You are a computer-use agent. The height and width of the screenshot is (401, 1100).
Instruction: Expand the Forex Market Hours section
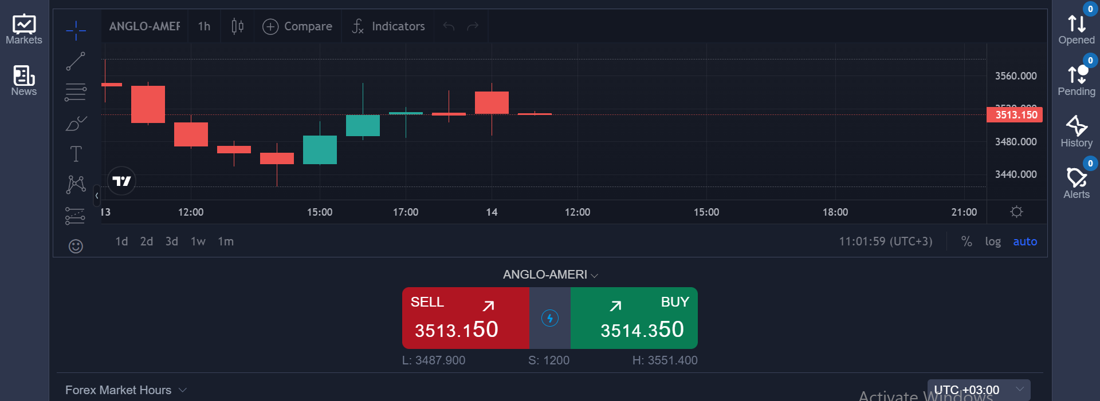point(125,390)
